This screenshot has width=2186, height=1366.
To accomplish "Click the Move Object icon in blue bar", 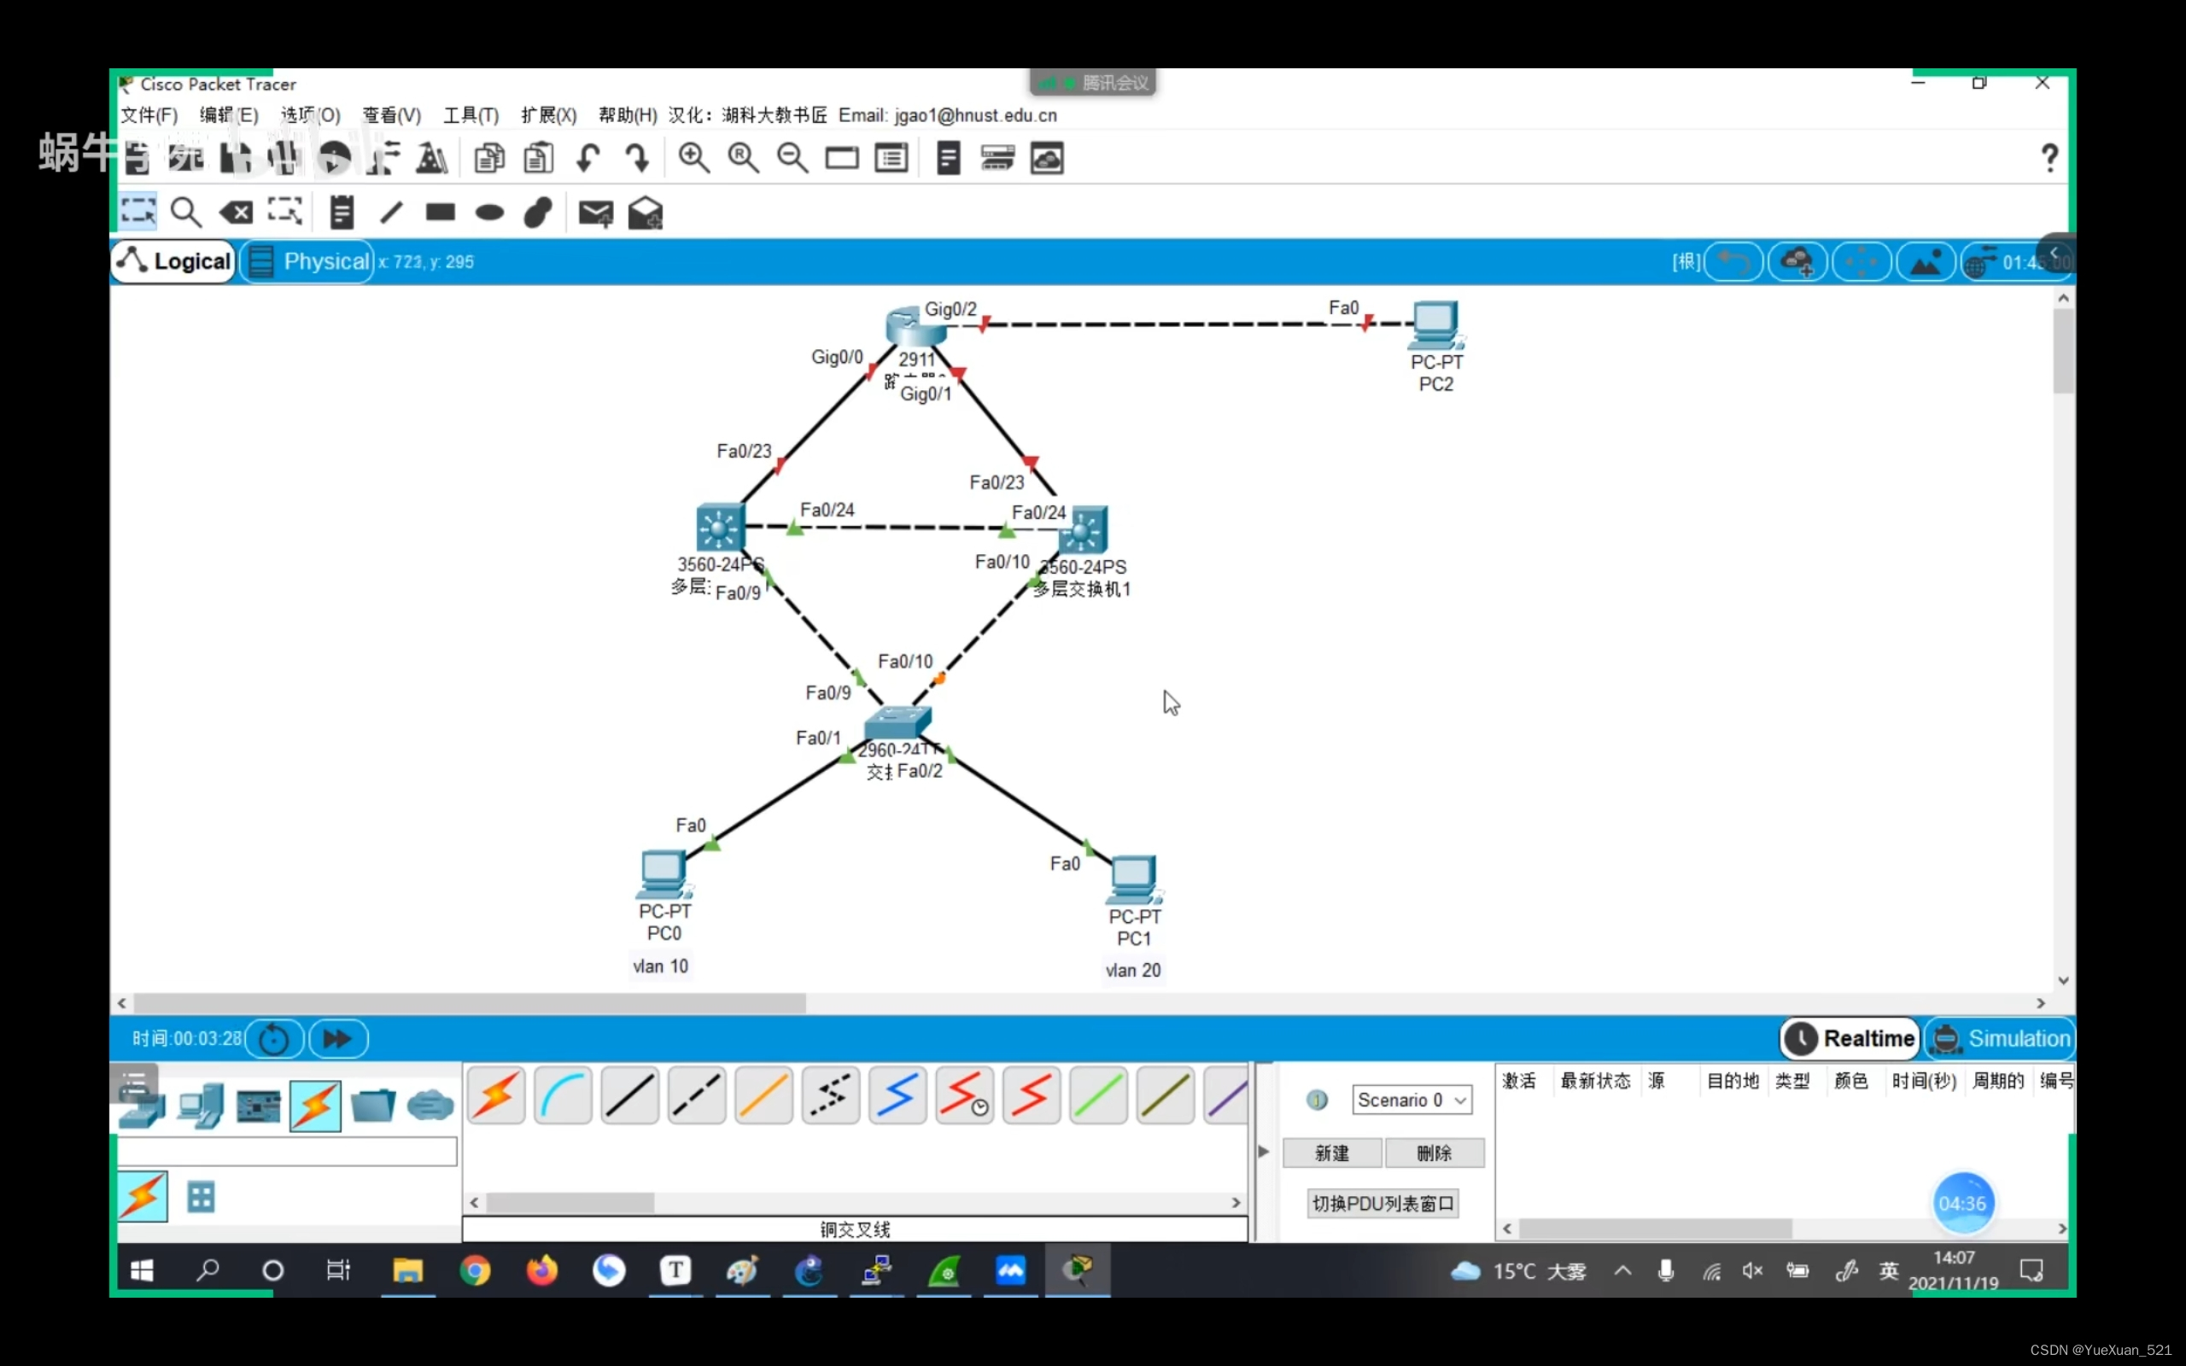I will [1862, 262].
